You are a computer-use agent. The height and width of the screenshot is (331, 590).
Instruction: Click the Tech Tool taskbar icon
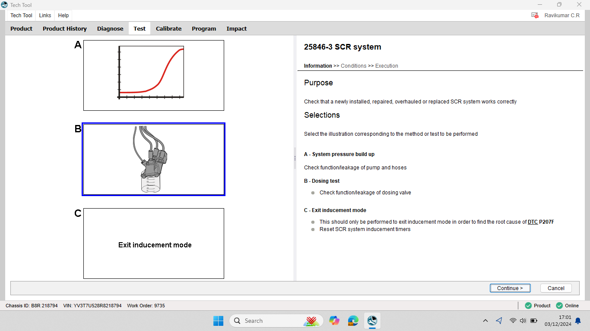372,321
